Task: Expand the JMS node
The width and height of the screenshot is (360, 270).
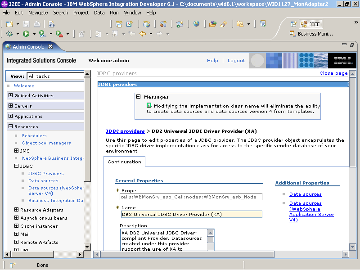Action: (16, 151)
